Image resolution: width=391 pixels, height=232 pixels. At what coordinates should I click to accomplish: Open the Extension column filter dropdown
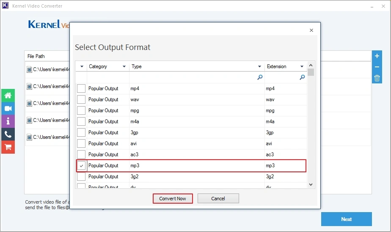point(302,66)
